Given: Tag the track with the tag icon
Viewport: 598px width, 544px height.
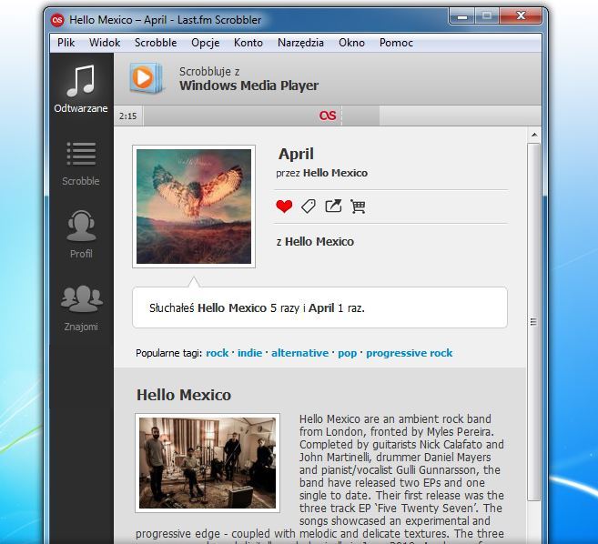Looking at the screenshot, I should (x=309, y=207).
